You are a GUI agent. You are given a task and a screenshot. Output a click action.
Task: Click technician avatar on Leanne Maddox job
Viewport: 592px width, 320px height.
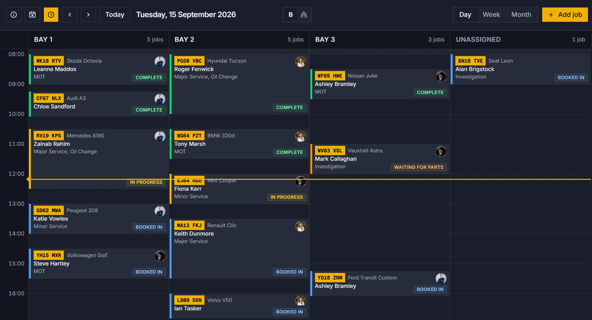tap(160, 61)
